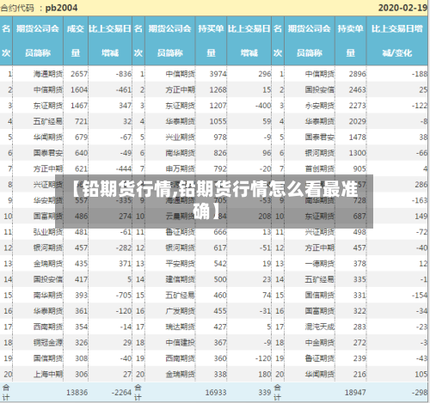Click the 中信建投 company name

pos(180,343)
